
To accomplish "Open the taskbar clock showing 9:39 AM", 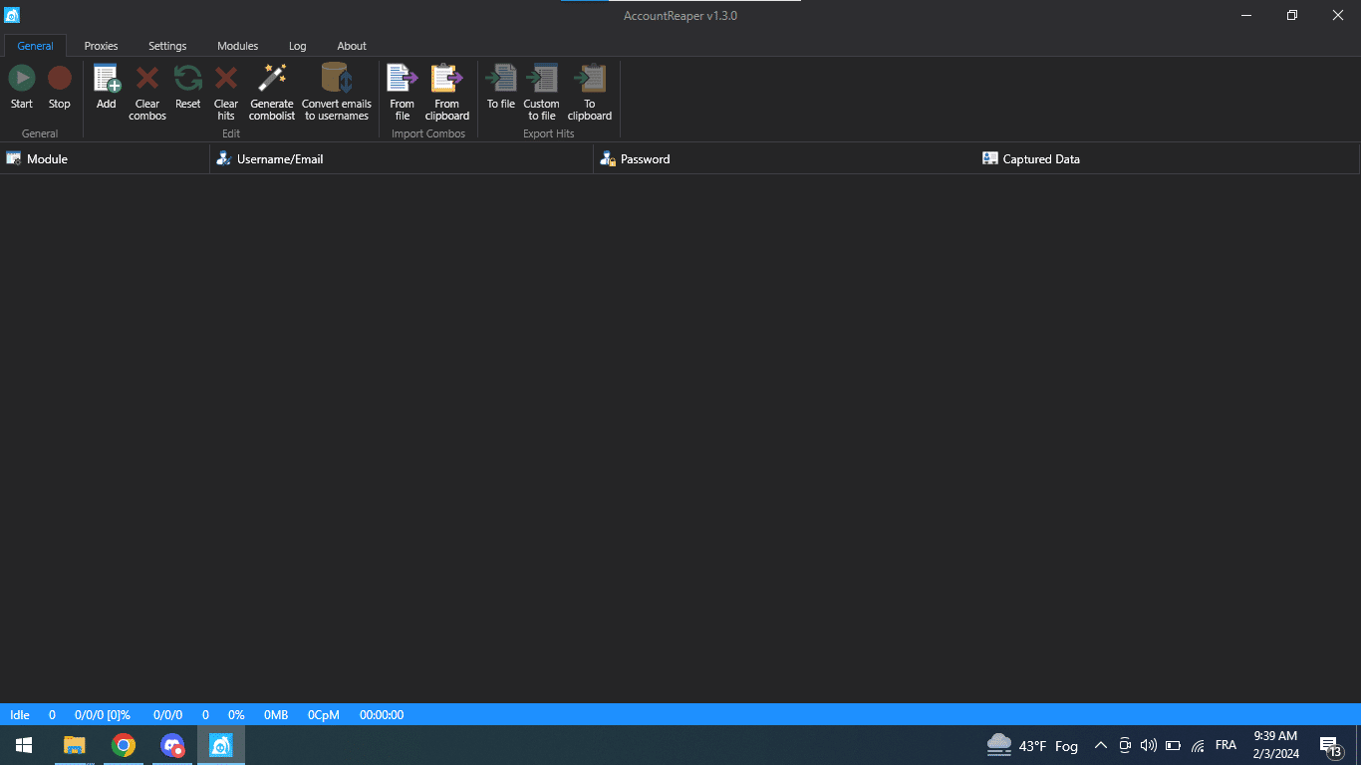I will [x=1275, y=745].
